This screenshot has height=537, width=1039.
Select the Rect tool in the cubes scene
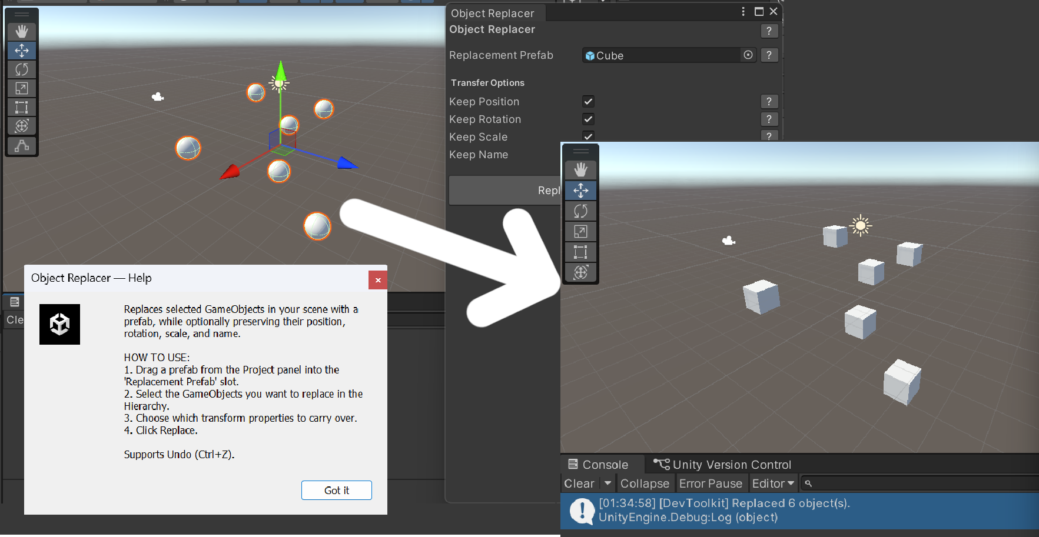click(x=581, y=252)
